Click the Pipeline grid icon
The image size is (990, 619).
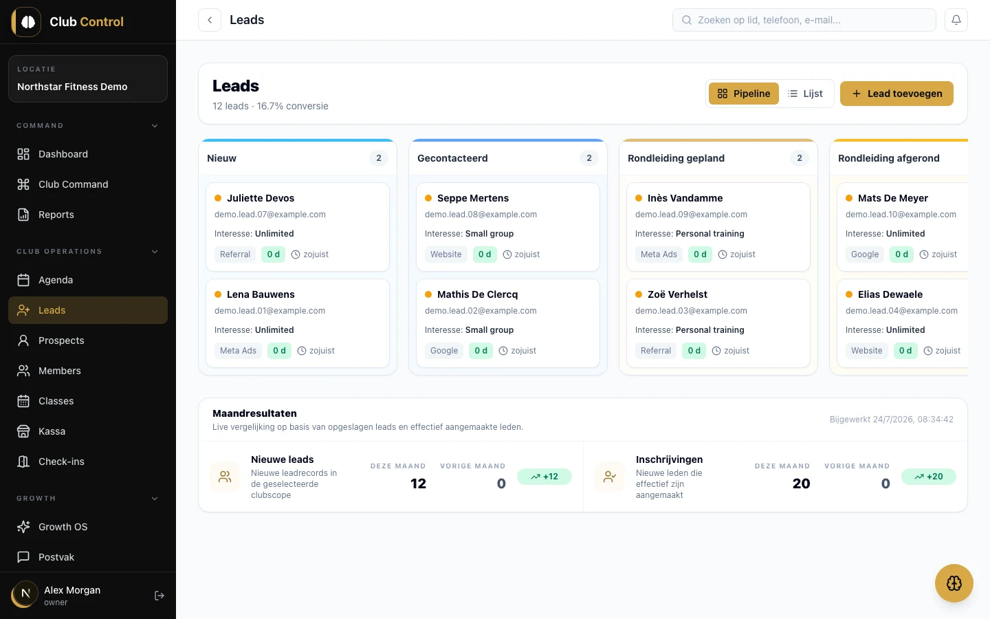(x=723, y=94)
